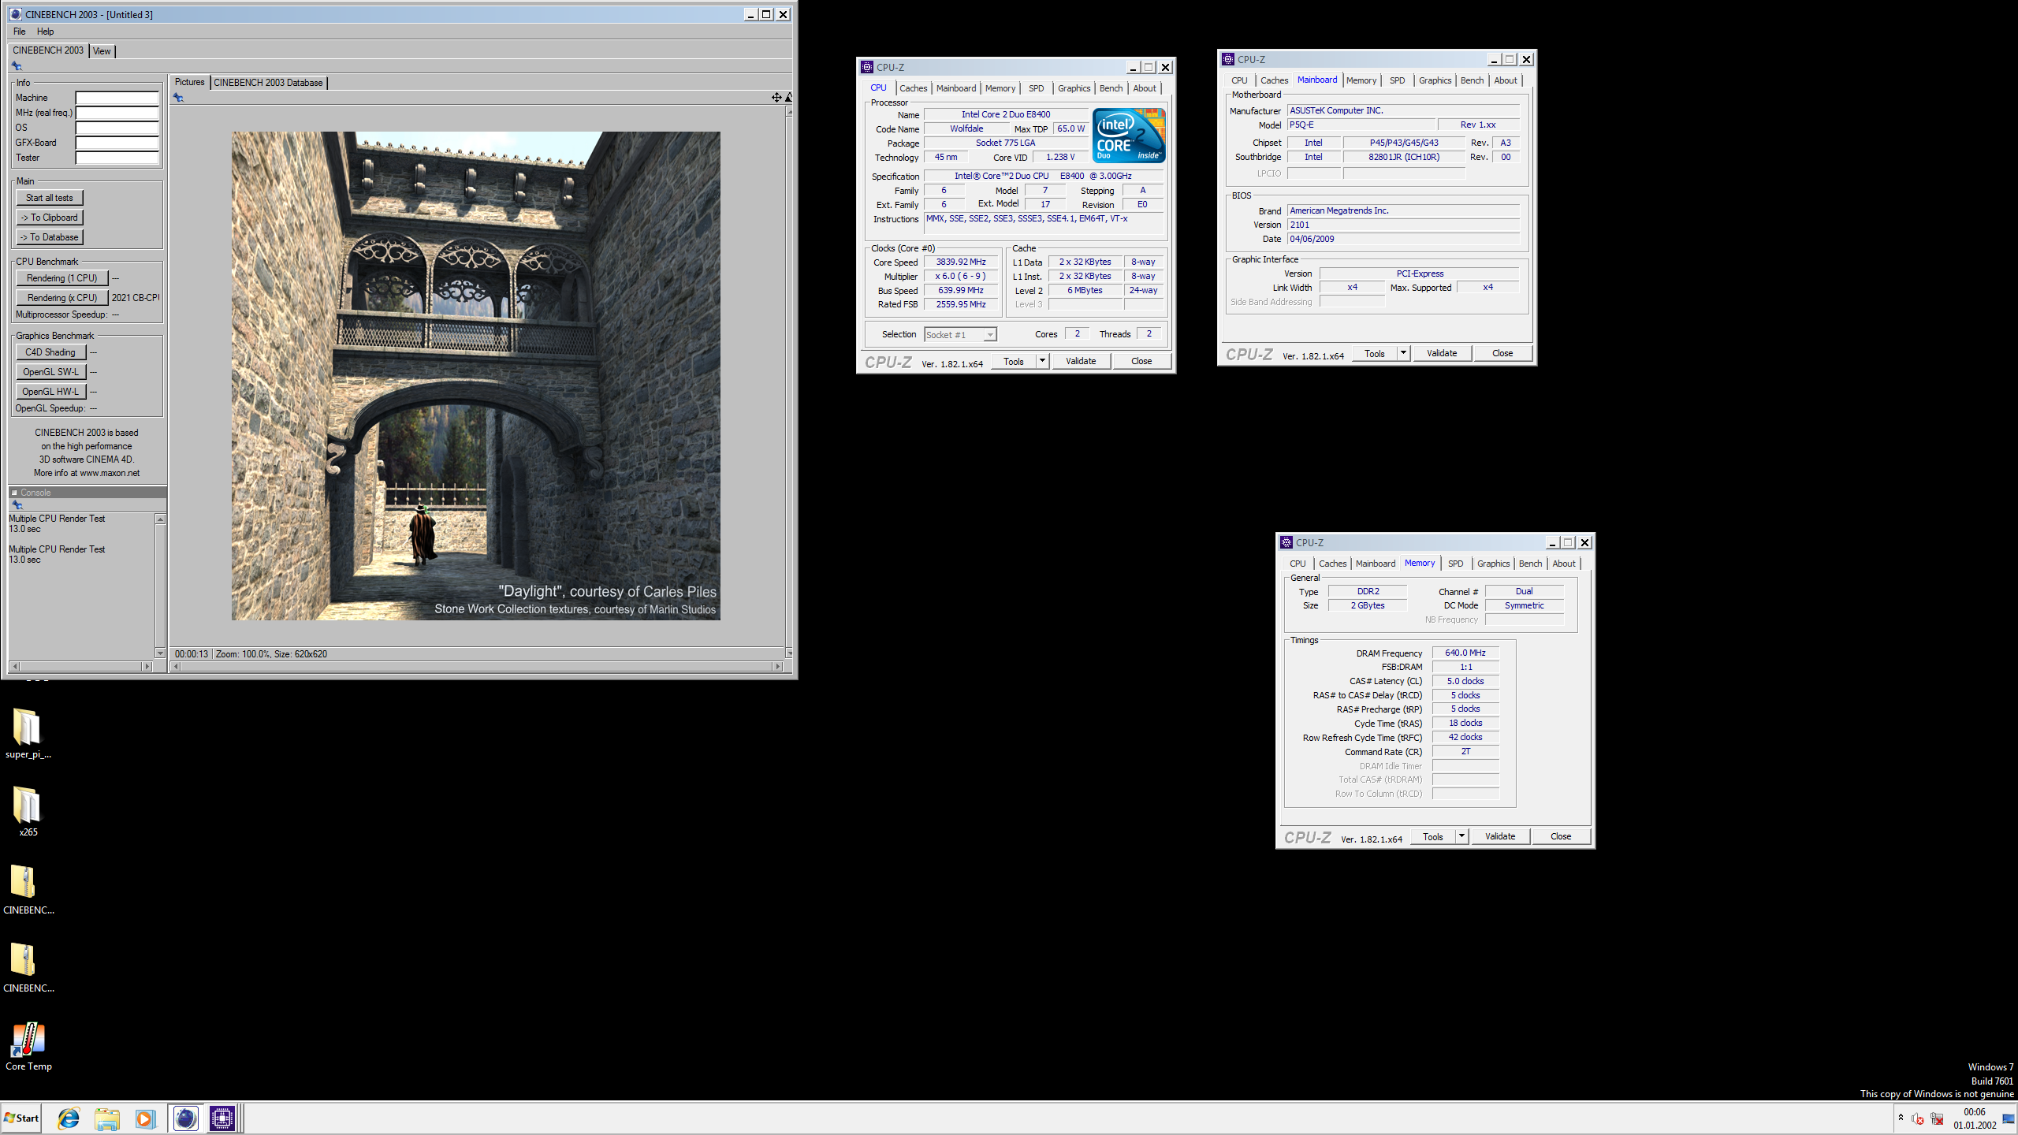Run the Rendering (x CPU) benchmark
The image size is (2018, 1135).
tap(61, 298)
